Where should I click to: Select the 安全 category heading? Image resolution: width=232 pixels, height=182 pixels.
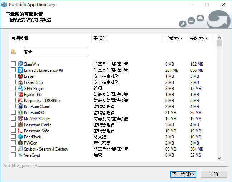28,52
